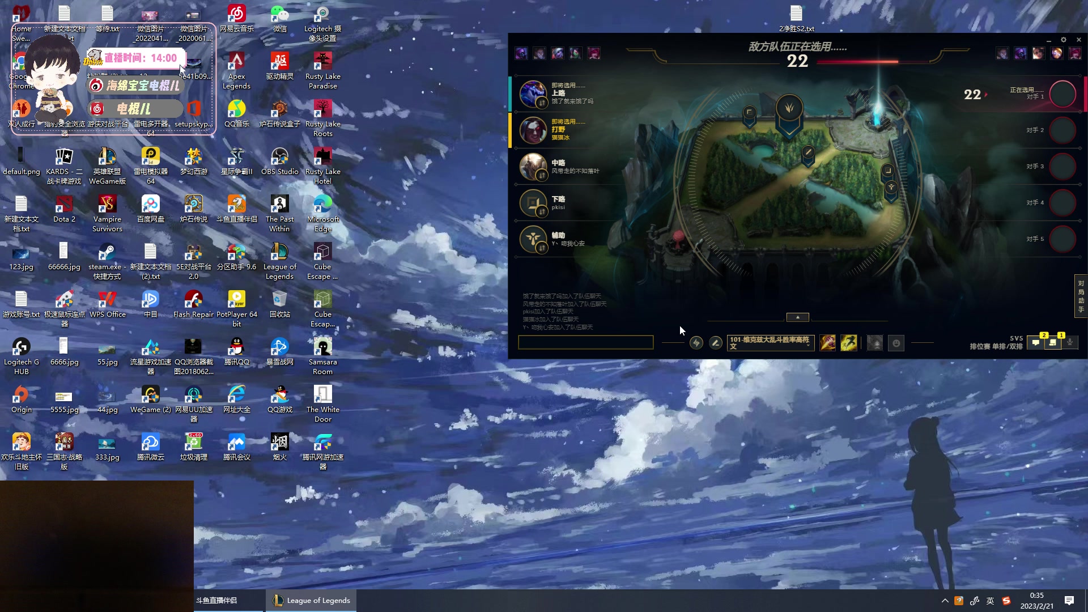Click the lightning rune recommendation icon

696,343
